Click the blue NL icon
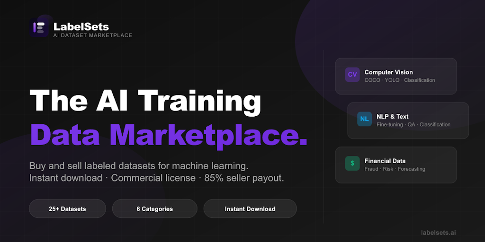The image size is (485, 242). (364, 119)
